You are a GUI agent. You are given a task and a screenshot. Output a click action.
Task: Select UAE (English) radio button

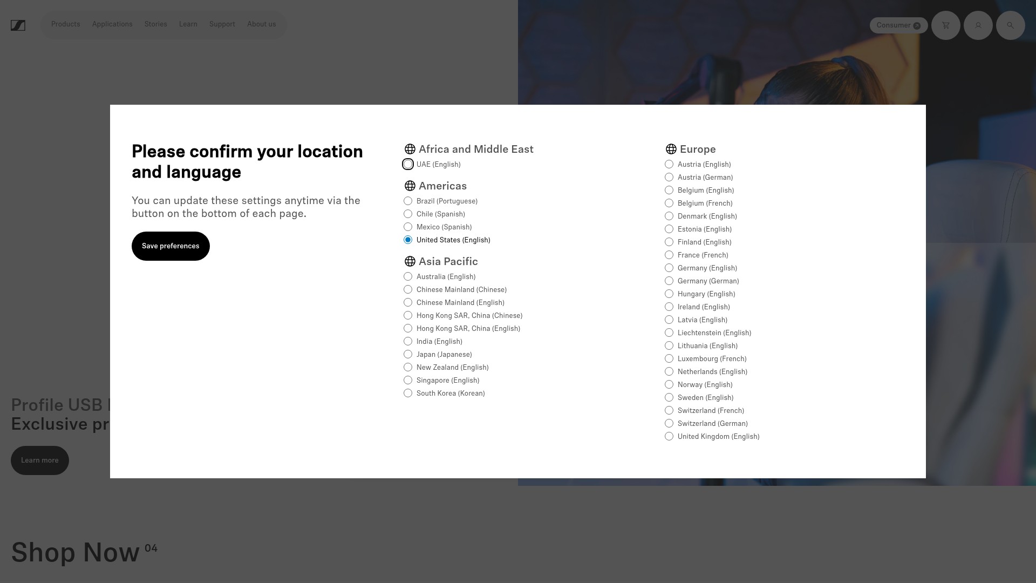pyautogui.click(x=408, y=164)
